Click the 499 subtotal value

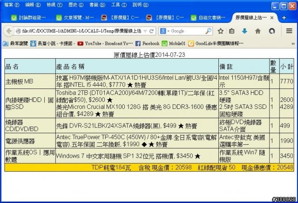click(285, 126)
